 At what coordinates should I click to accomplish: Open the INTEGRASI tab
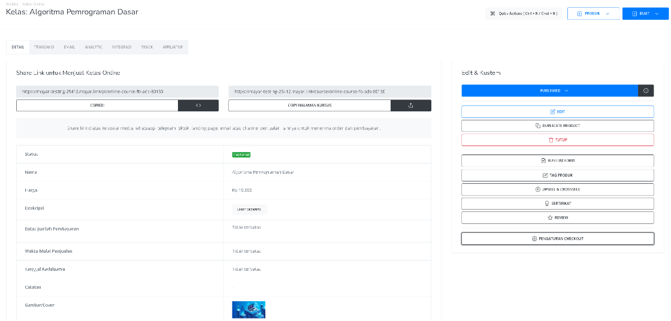(x=122, y=47)
